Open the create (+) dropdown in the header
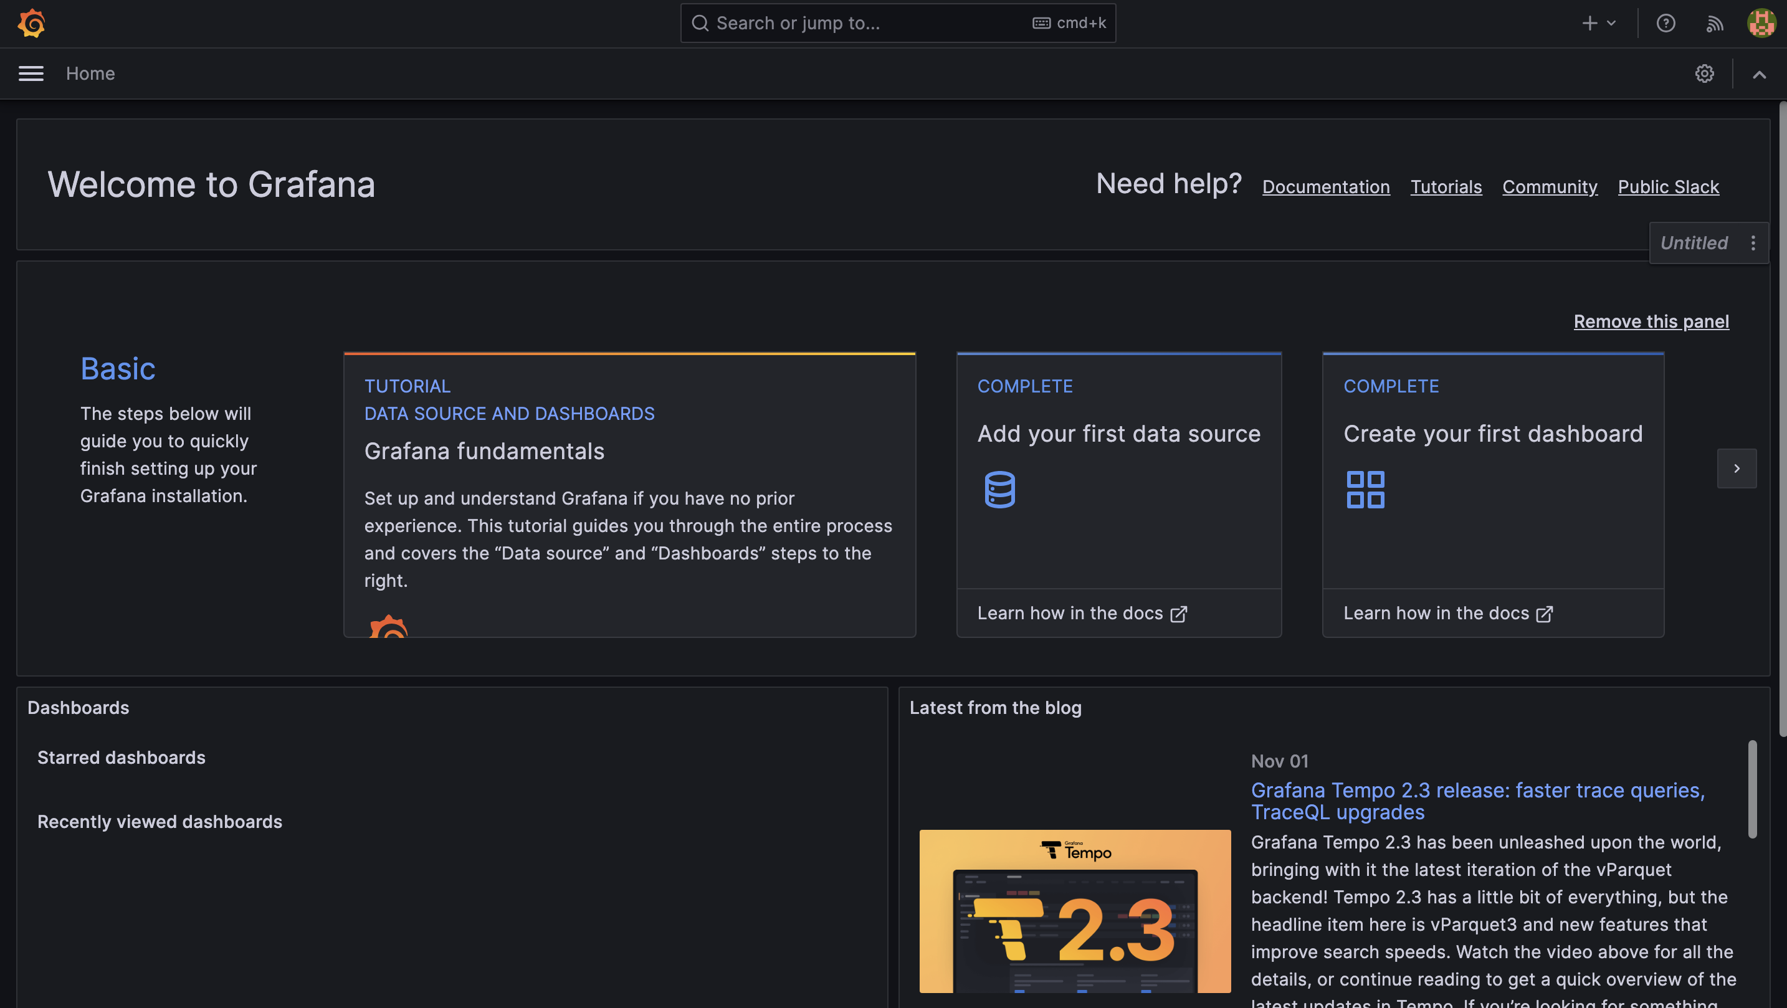The height and width of the screenshot is (1008, 1787). pos(1597,23)
